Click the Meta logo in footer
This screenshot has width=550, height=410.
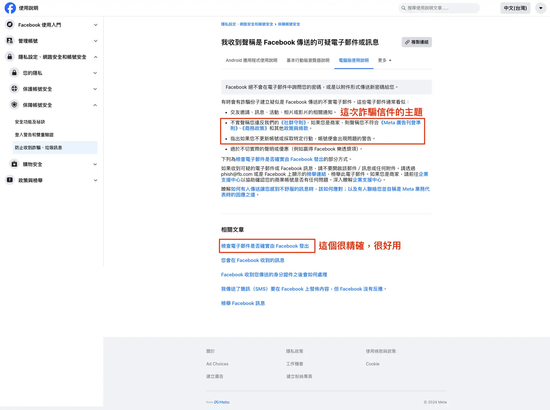pyautogui.click(x=222, y=402)
